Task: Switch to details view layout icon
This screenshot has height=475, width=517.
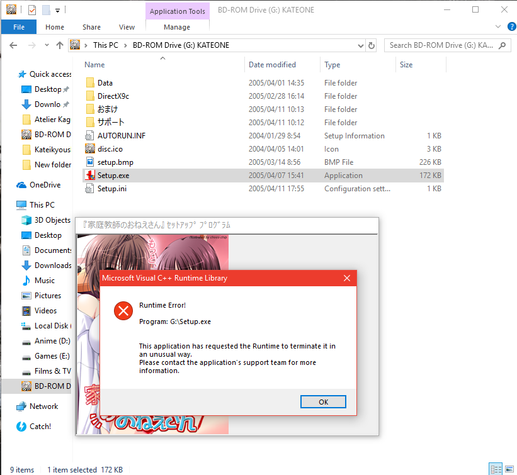Action: [496, 469]
